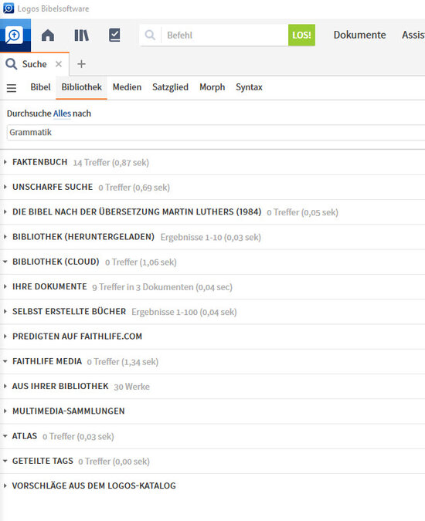Image resolution: width=425 pixels, height=521 pixels.
Task: Click 'Ergebnisse 1-100 (0,04 sek)' text
Action: pos(184,313)
